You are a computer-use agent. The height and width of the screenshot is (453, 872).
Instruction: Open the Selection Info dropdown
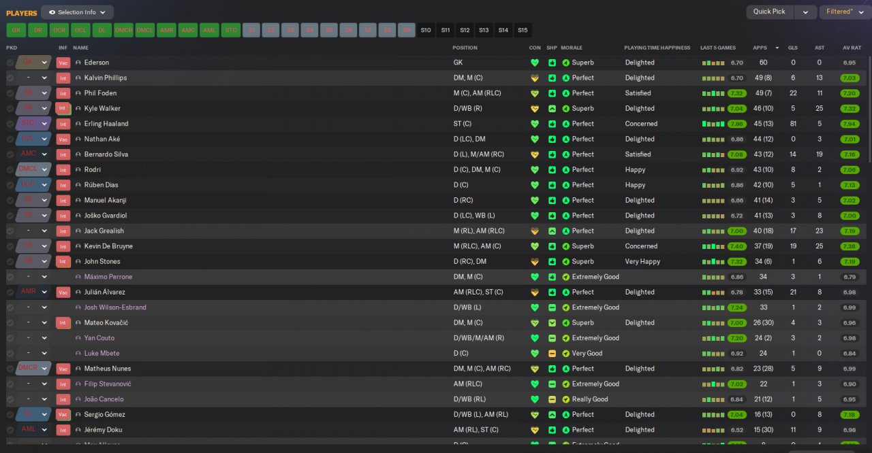(x=77, y=12)
